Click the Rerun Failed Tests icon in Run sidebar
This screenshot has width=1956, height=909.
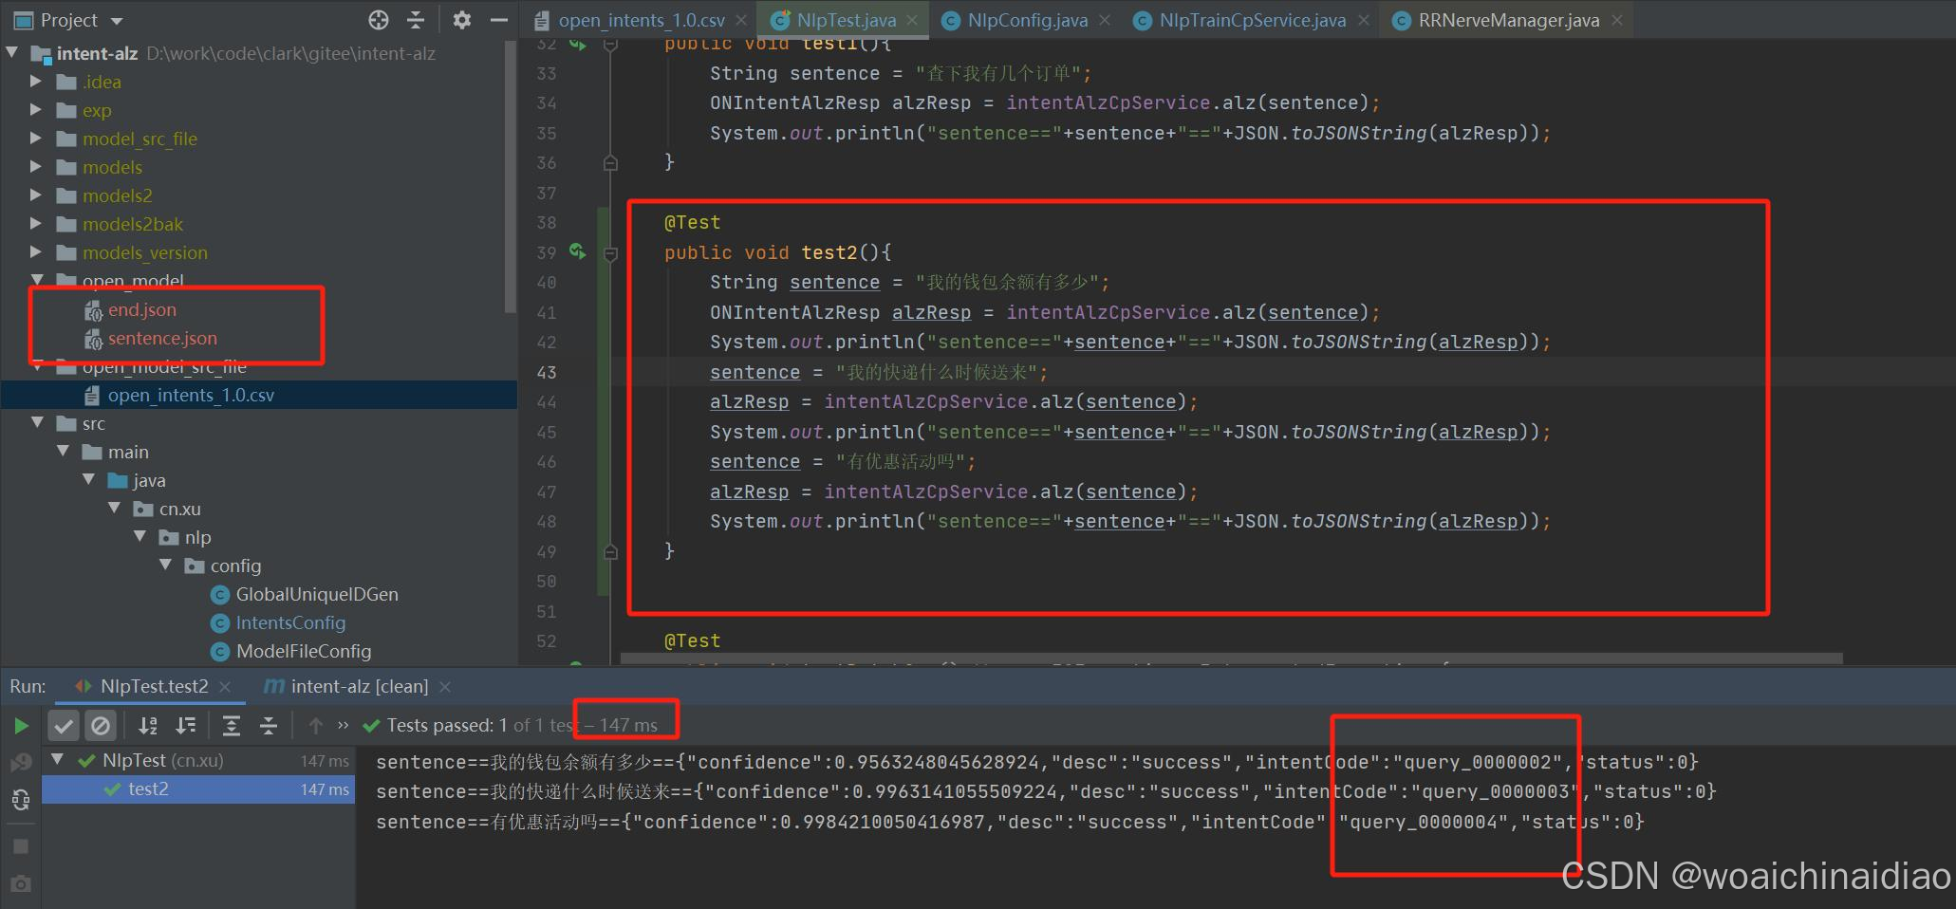coord(21,762)
